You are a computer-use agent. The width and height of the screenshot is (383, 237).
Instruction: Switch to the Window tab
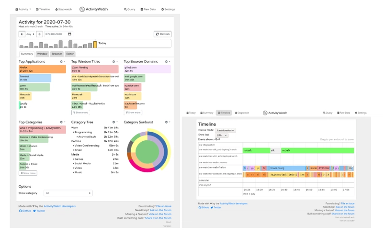tap(42, 54)
